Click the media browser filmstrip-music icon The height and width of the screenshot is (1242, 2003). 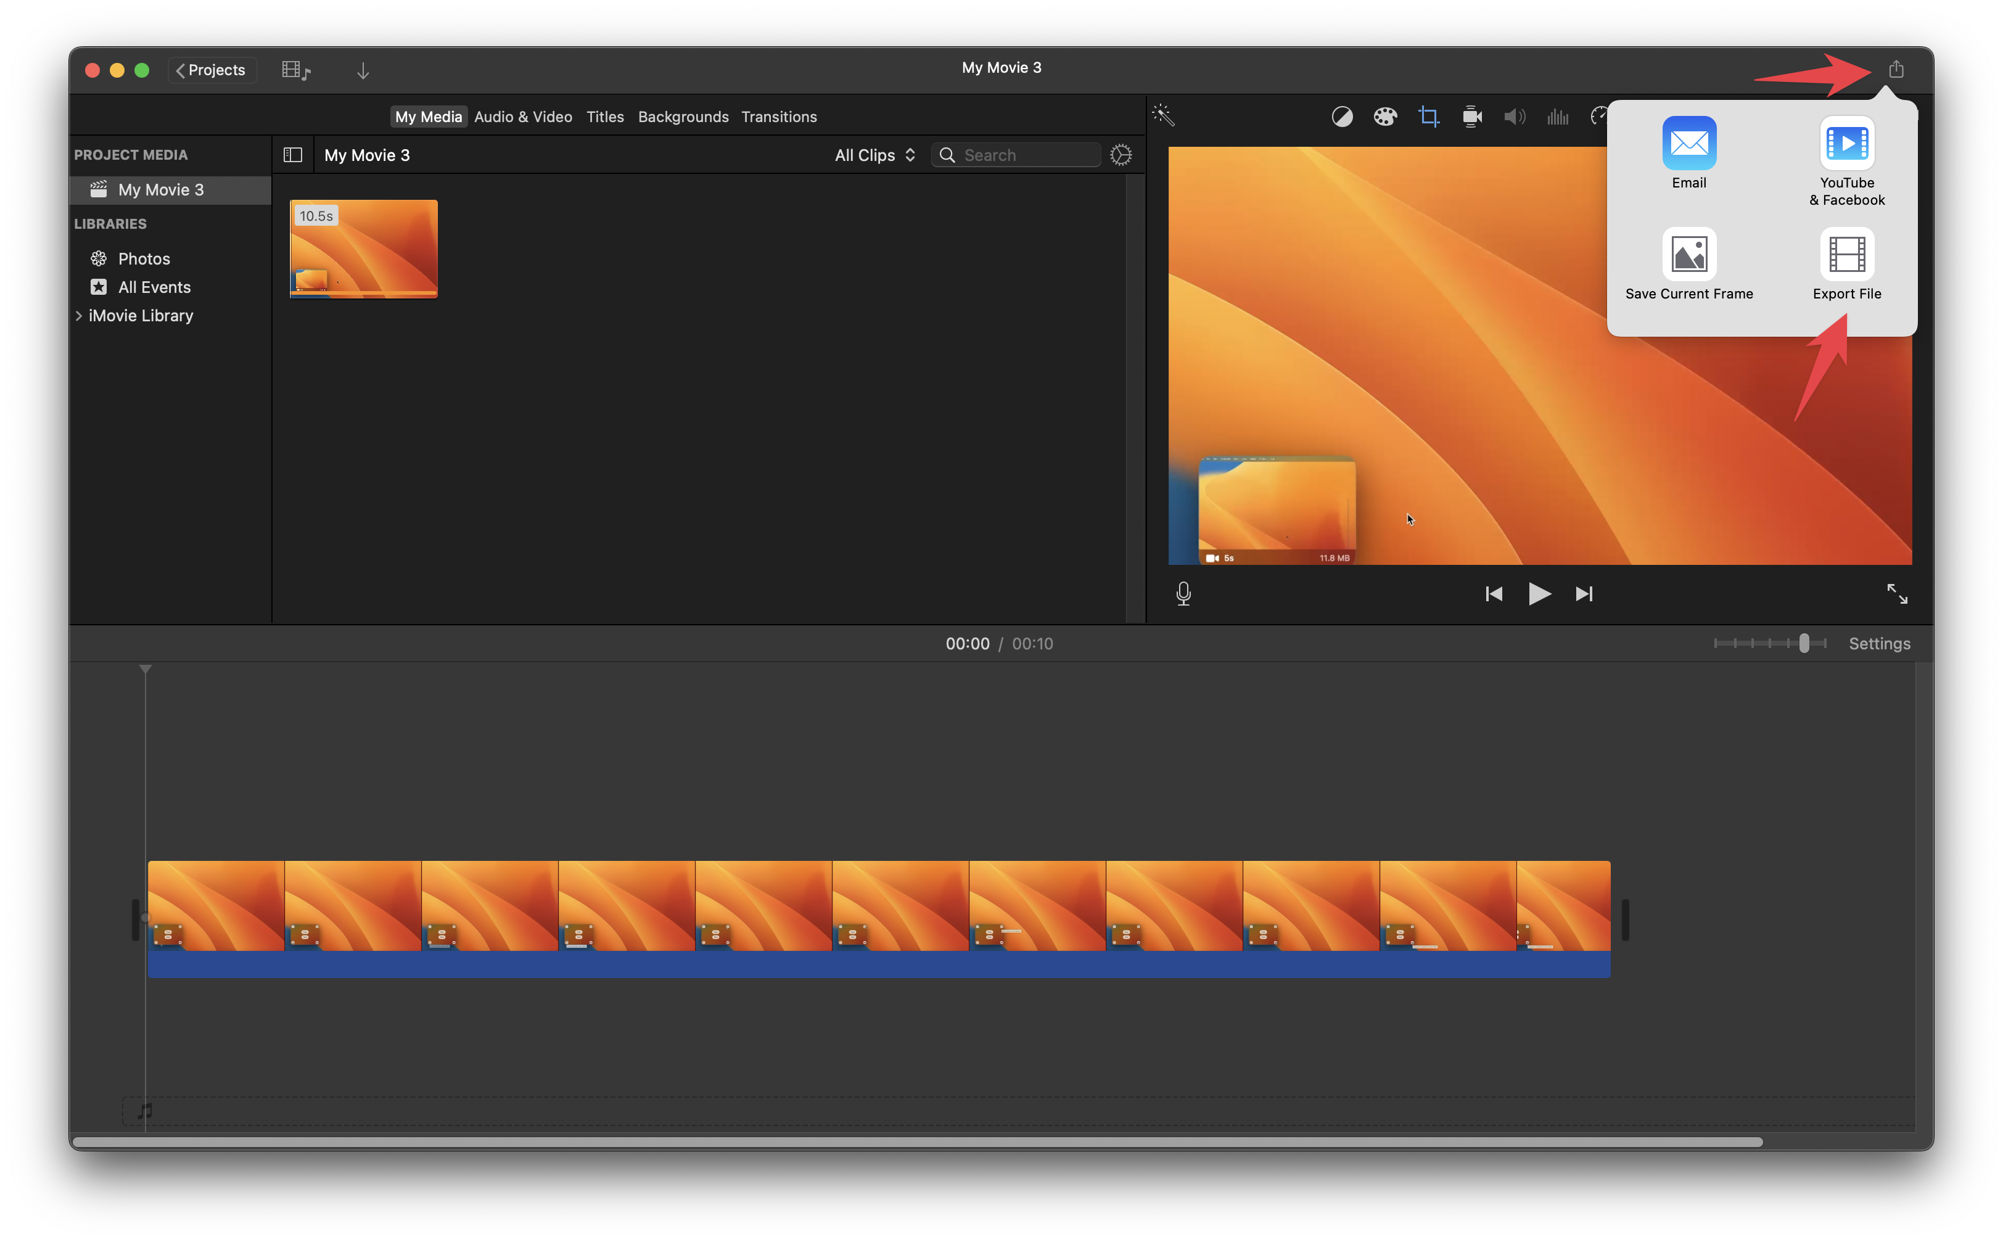[x=295, y=71]
